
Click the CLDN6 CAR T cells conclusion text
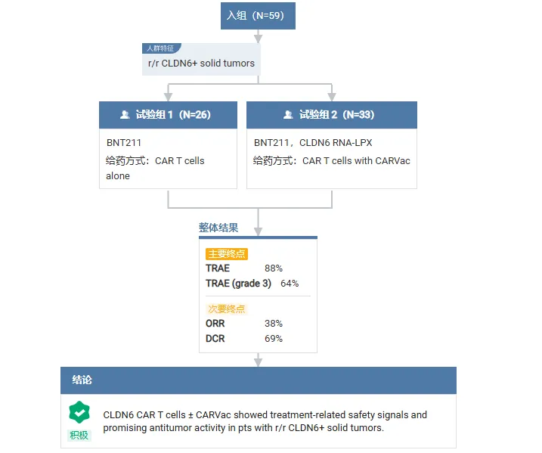point(265,421)
